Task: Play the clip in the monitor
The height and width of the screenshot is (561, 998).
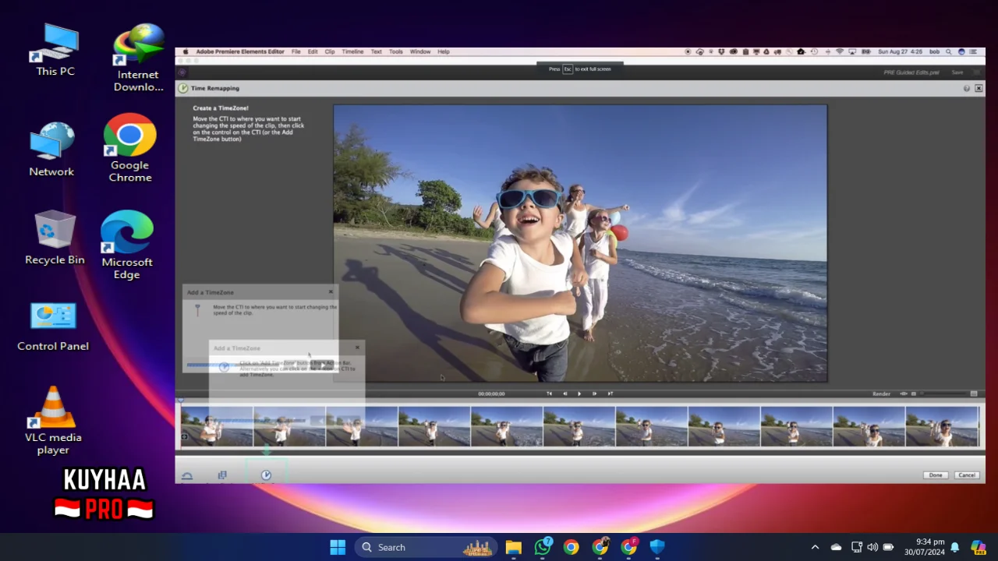Action: pyautogui.click(x=579, y=393)
